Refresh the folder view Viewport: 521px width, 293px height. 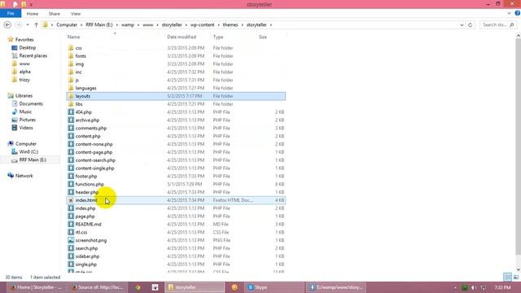pyautogui.click(x=471, y=25)
